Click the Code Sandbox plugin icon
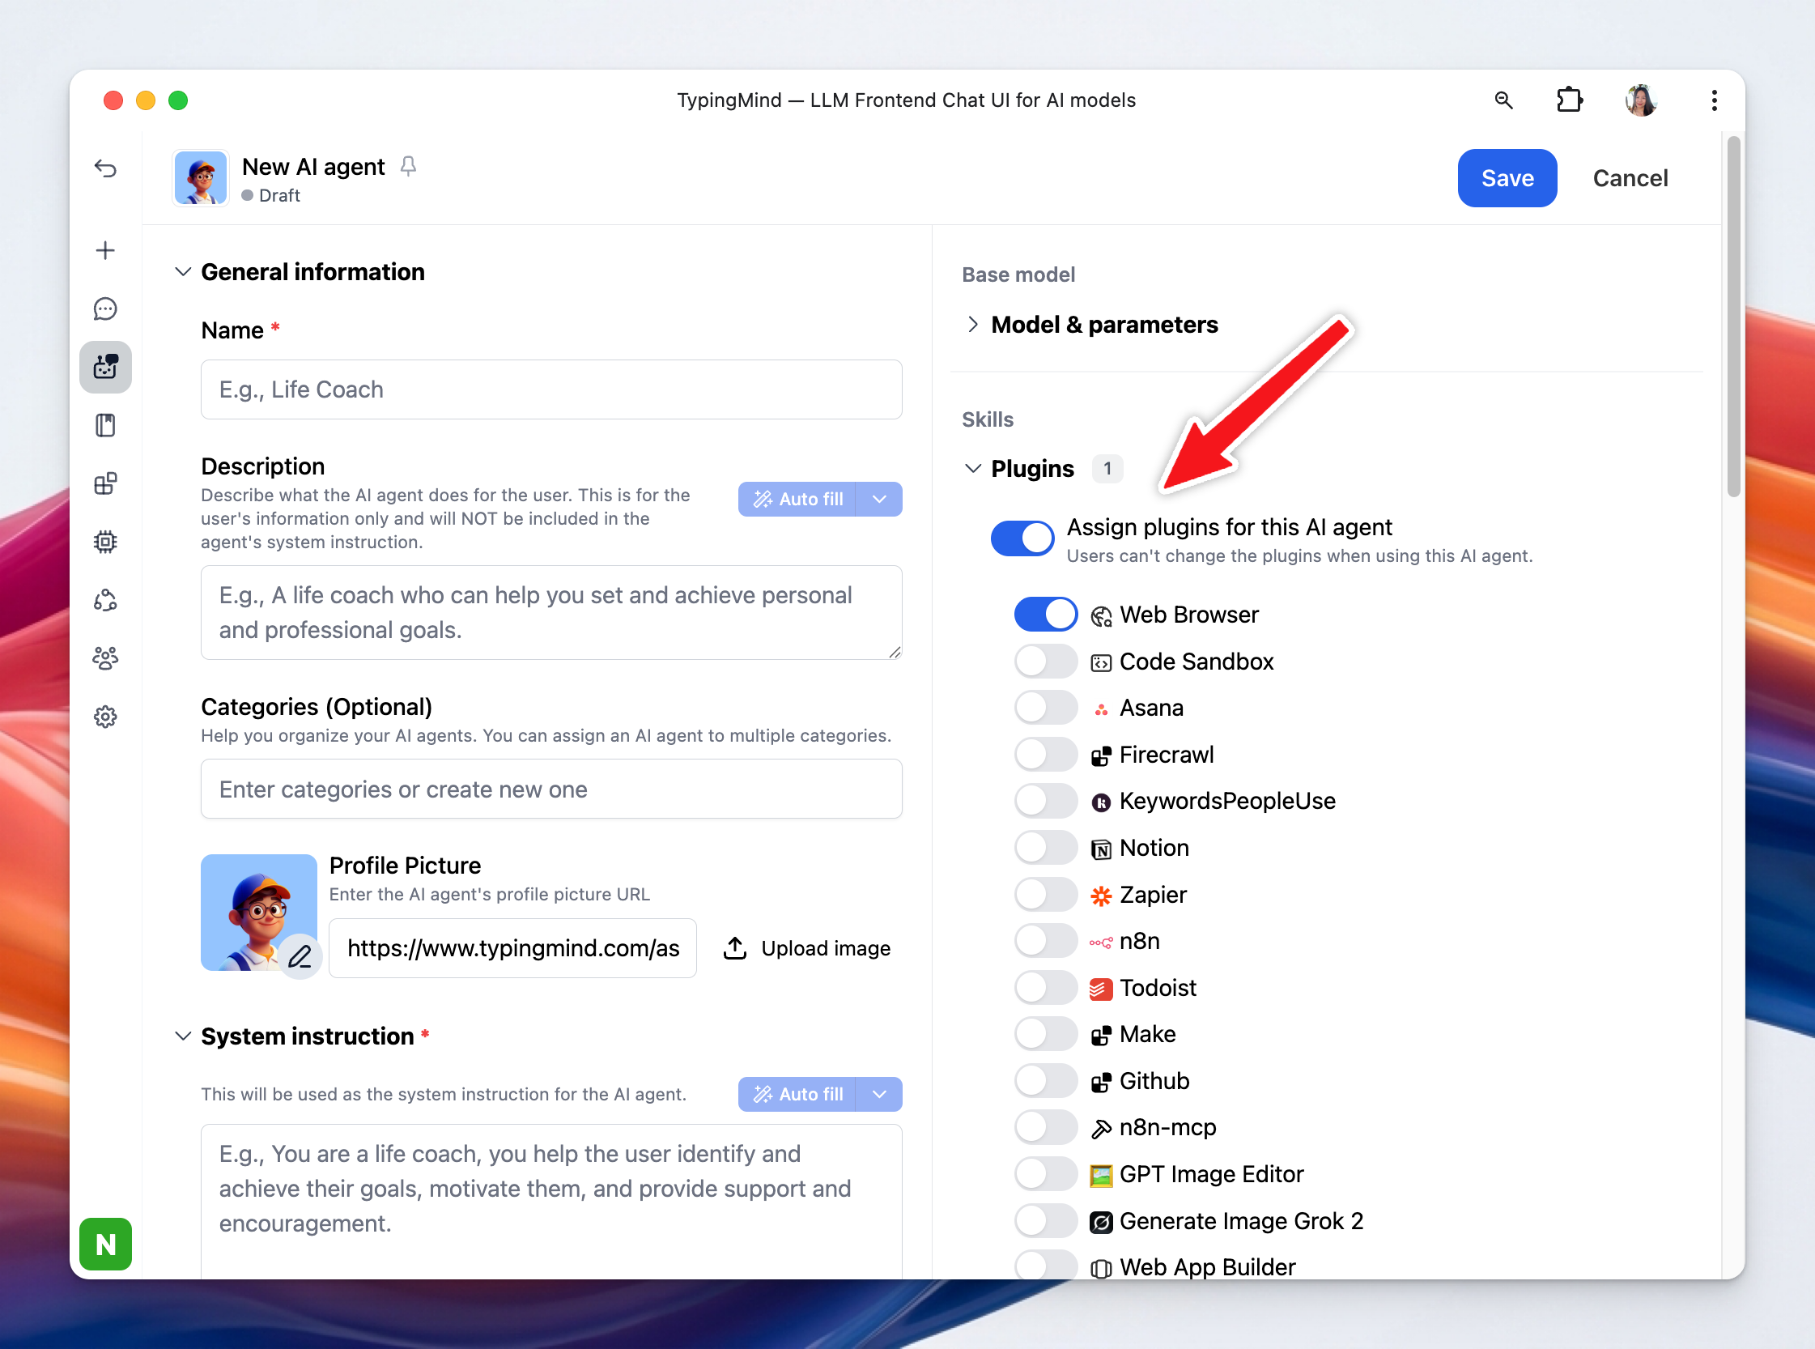 pos(1101,662)
